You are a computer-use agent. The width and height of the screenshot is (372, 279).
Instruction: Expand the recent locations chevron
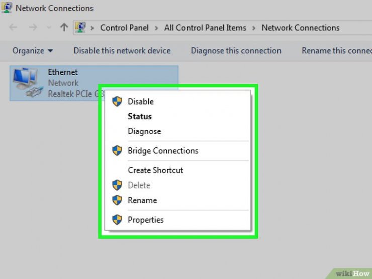point(49,28)
